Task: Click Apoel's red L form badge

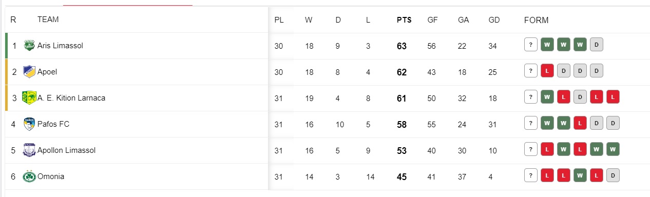Action: point(547,71)
